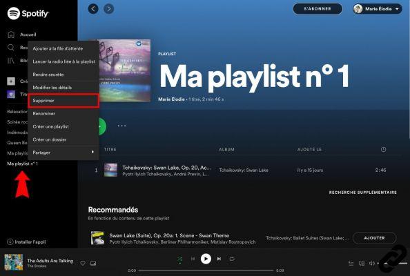
Task: Open RECHERCHE SUPPLÉMENTAIRE link
Action: click(362, 193)
